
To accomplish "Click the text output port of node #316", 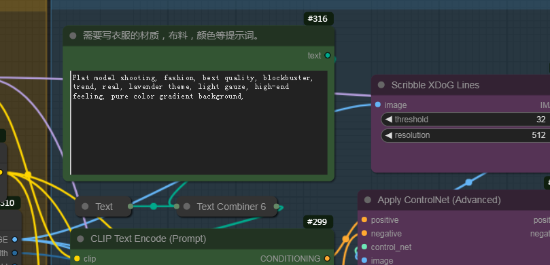I will click(328, 56).
